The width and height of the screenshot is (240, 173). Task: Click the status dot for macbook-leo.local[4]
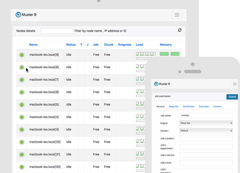[22, 117]
